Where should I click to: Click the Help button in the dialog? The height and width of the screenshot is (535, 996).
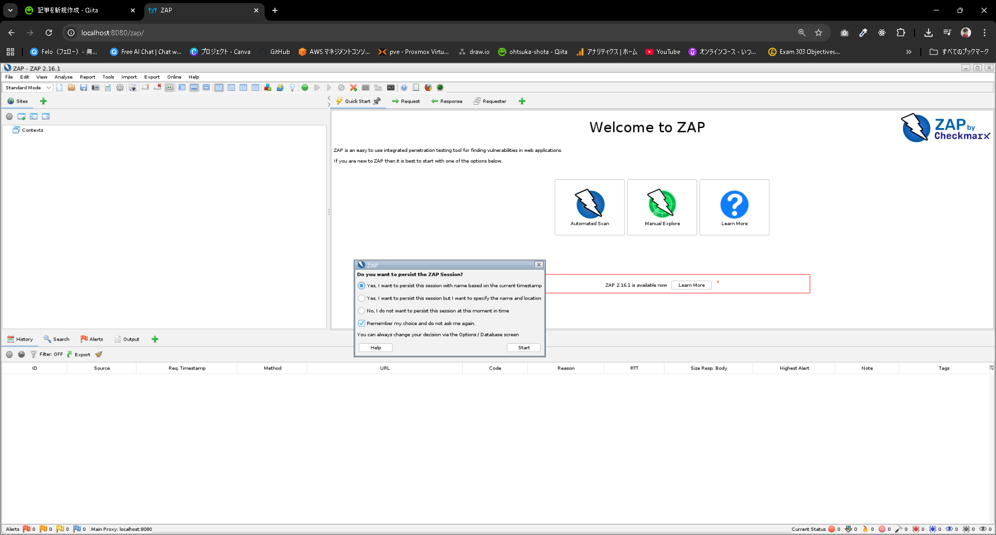pyautogui.click(x=376, y=348)
